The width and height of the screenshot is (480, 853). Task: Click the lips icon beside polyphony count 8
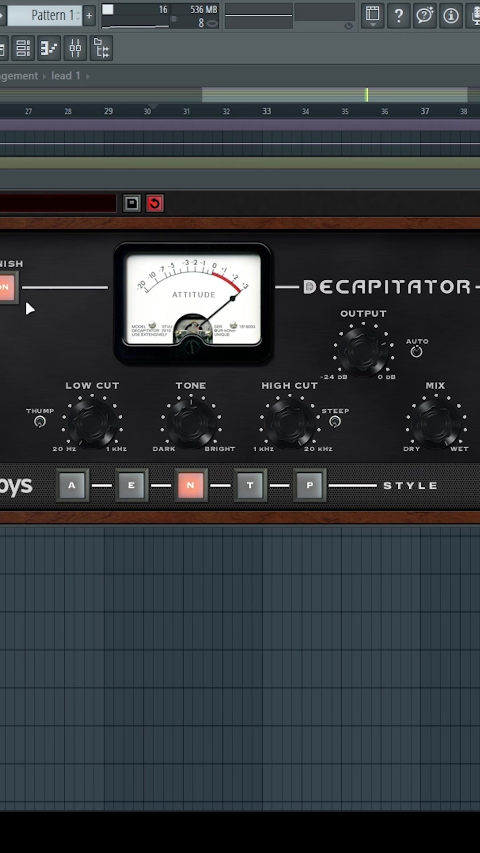(213, 23)
